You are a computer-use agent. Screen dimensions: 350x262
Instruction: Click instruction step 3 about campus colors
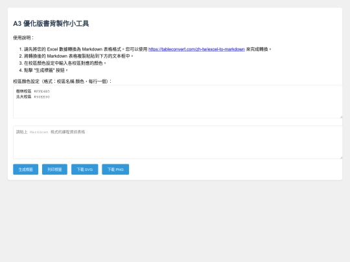[x=65, y=63]
